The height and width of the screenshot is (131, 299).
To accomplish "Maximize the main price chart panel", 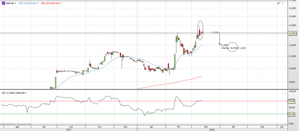I will point(283,3).
